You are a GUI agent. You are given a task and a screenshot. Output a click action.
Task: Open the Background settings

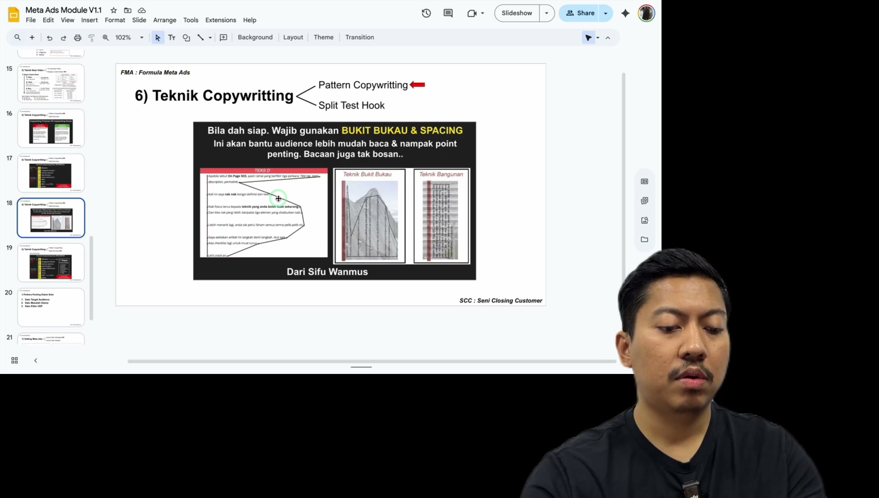(x=255, y=37)
